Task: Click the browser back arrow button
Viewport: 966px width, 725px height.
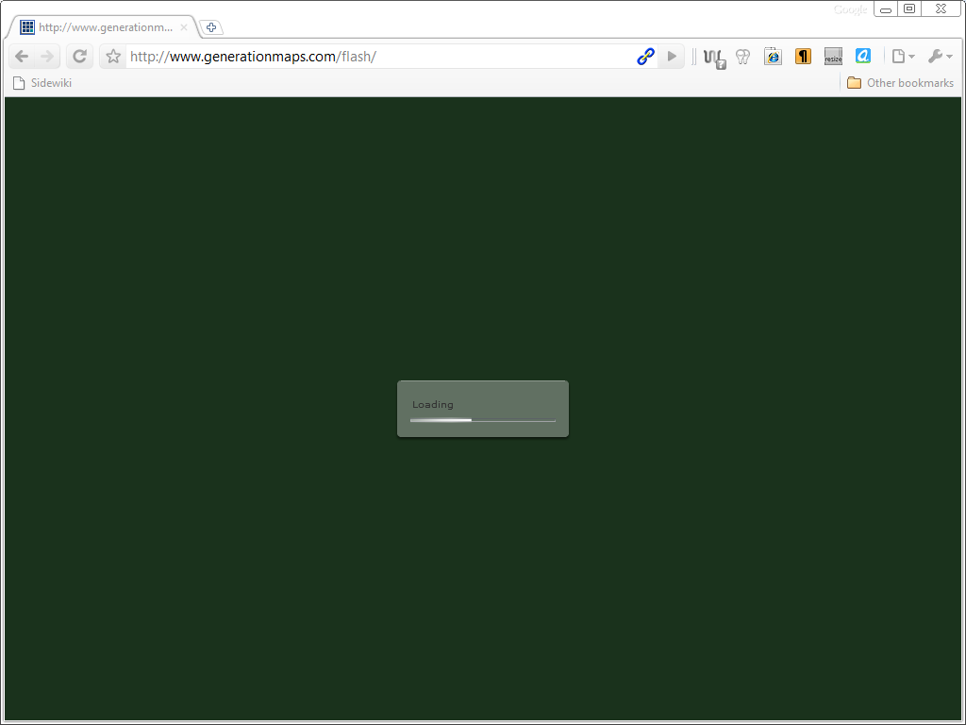Action: tap(22, 57)
